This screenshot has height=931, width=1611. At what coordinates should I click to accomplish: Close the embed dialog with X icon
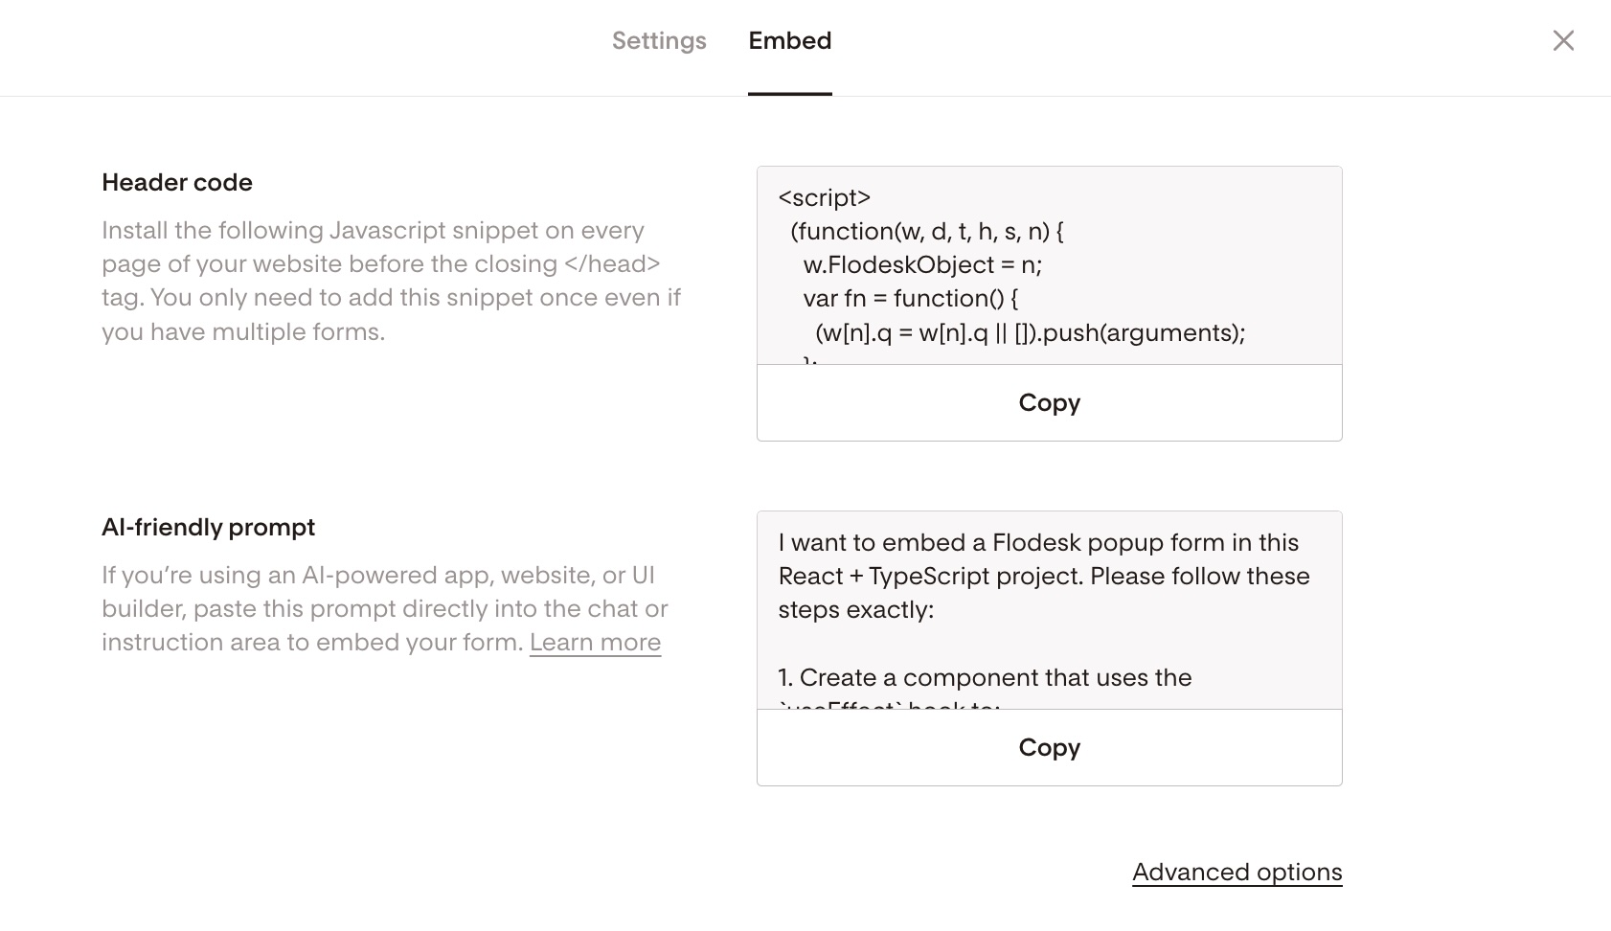point(1563,40)
